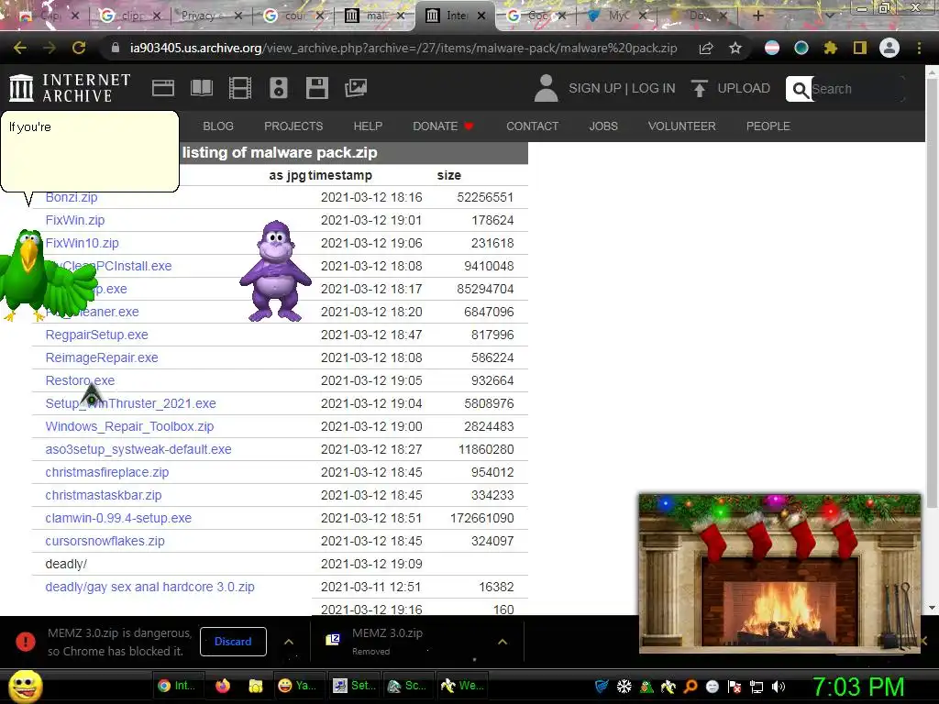Click the orange magnifier tray icon
Viewport: 939px width, 704px height.
690,687
